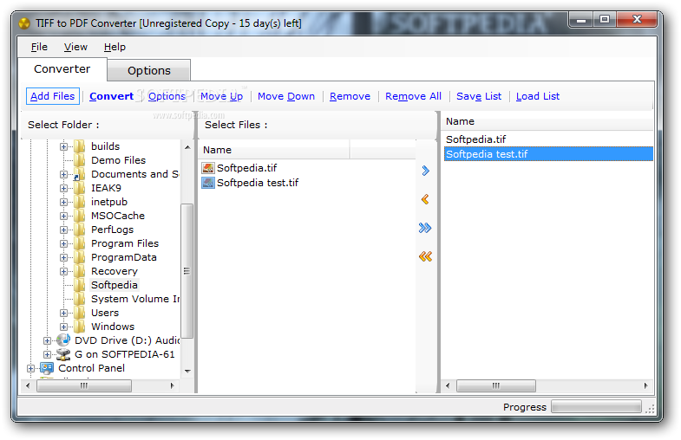
Task: Click the Save List link
Action: click(x=479, y=96)
